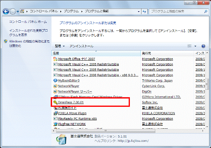This screenshot has width=211, height=148.
Task: Expand the view options dropdown arrow
Action: (x=195, y=46)
